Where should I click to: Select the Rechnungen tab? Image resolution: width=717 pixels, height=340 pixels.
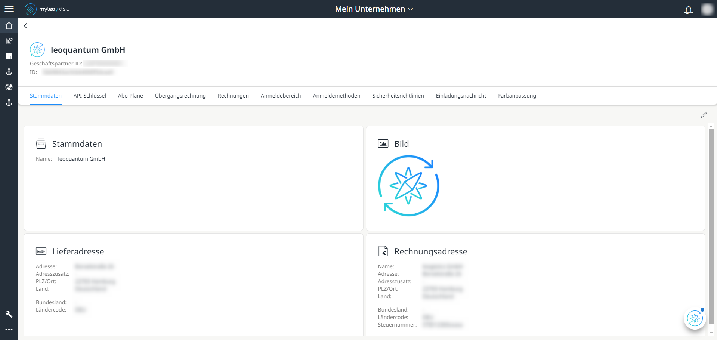pos(233,96)
